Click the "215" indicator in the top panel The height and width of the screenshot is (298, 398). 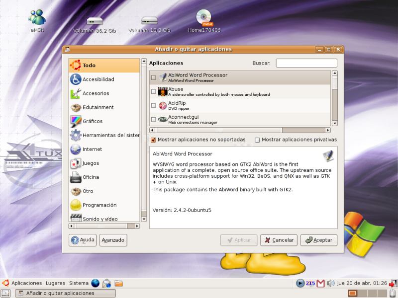(x=310, y=283)
